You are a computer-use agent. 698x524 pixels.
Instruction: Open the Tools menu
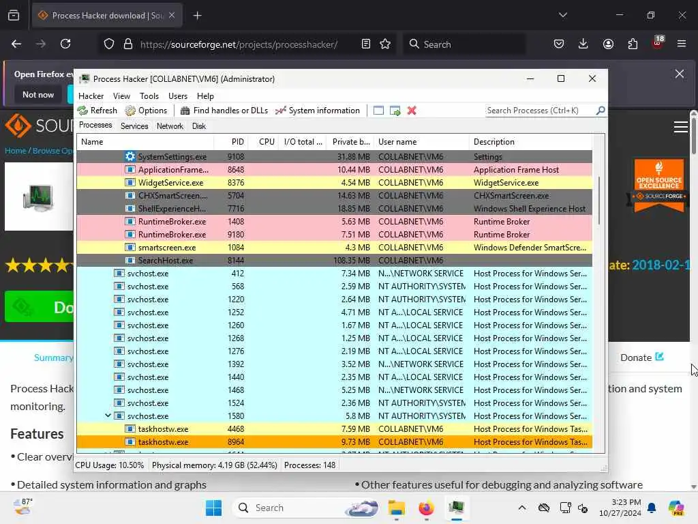(x=149, y=96)
